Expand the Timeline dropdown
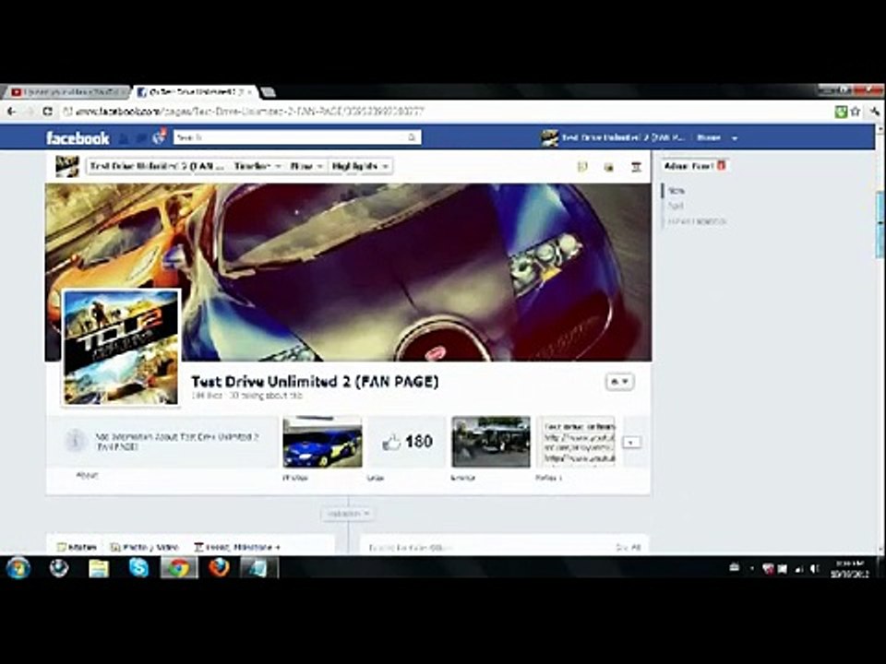This screenshot has height=664, width=886. pyautogui.click(x=257, y=166)
